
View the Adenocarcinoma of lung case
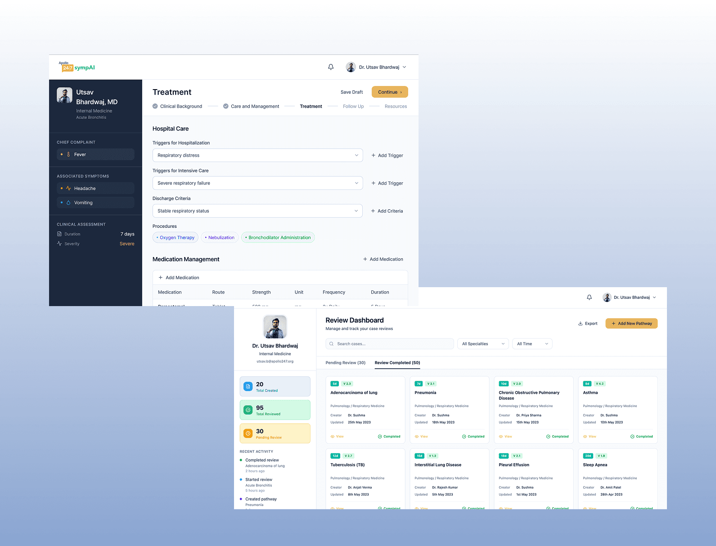click(x=337, y=437)
